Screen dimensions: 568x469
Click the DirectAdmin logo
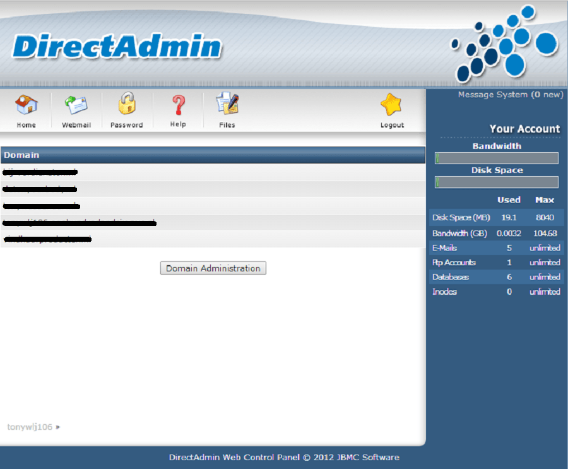pyautogui.click(x=117, y=46)
